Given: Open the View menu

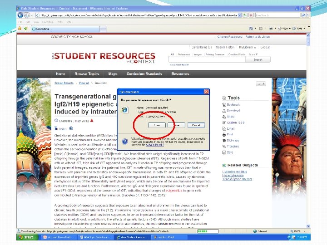Looking at the screenshot, I should 36,22.
